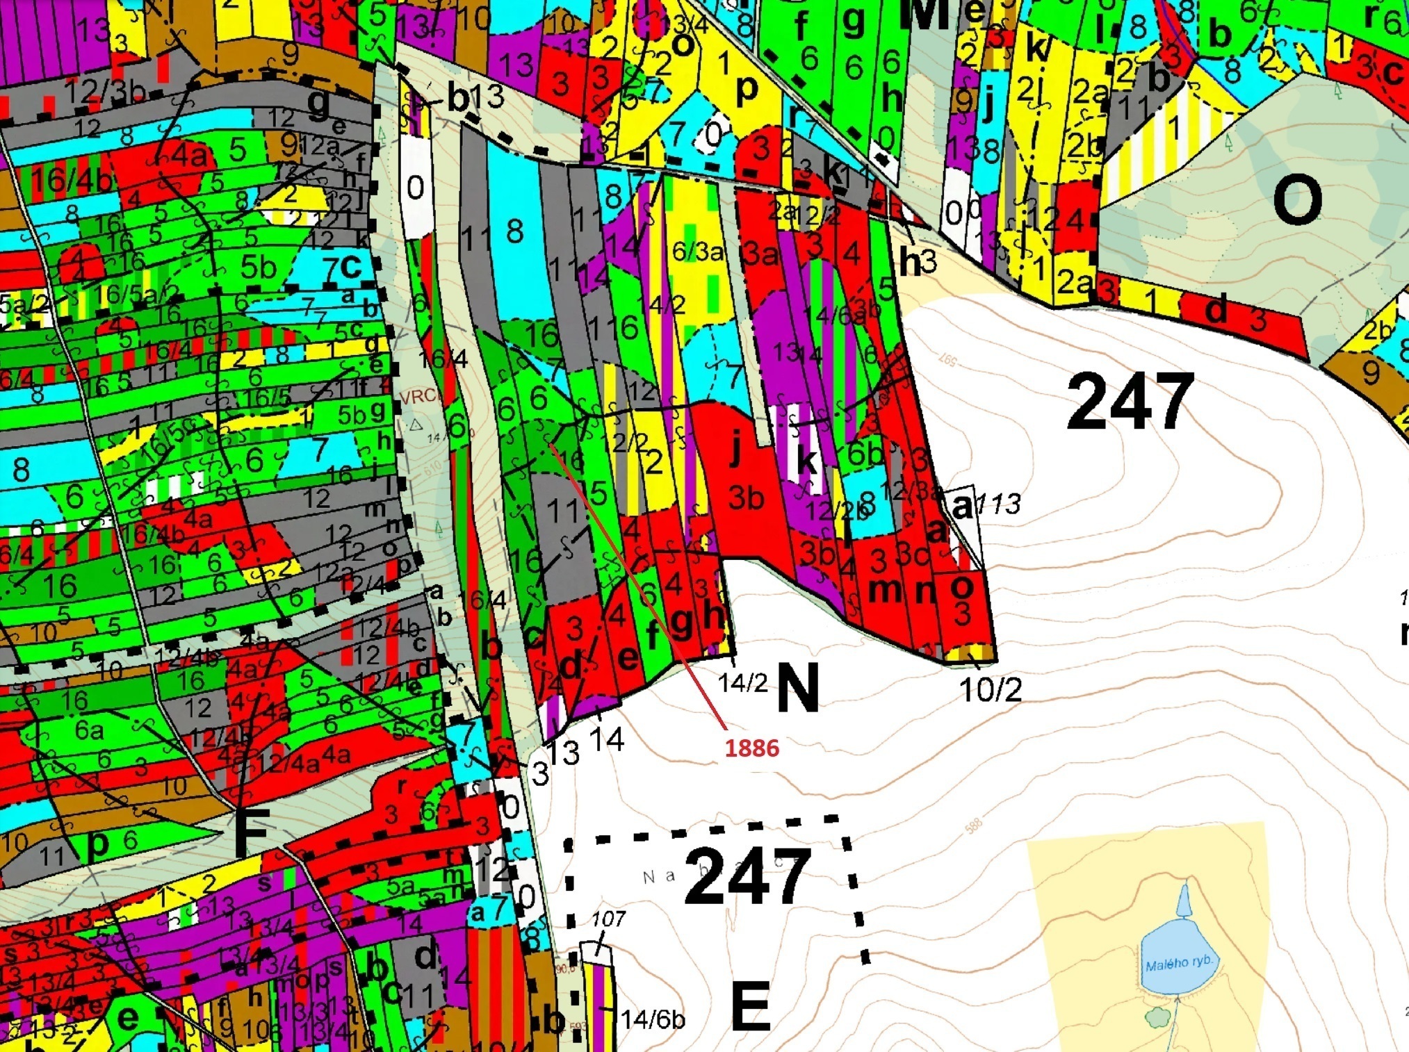Select the yellow parcel labeled 6/3a
Screen dimensions: 1409x1052
pos(697,252)
